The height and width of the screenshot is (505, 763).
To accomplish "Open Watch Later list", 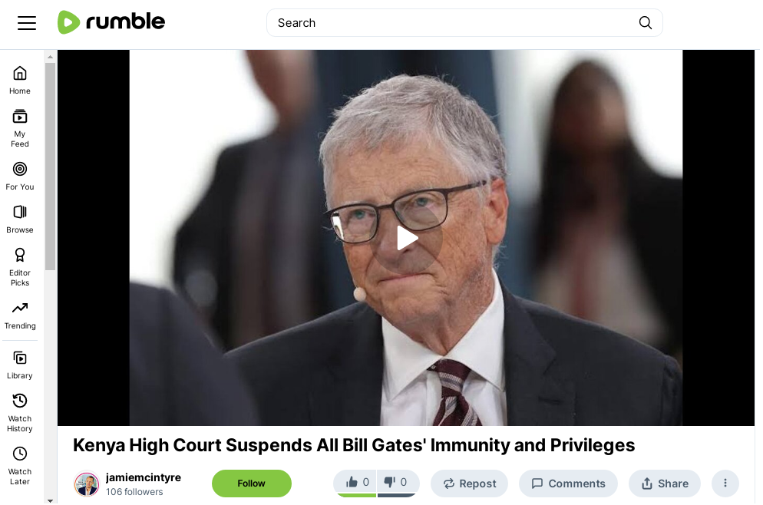I will (x=20, y=466).
